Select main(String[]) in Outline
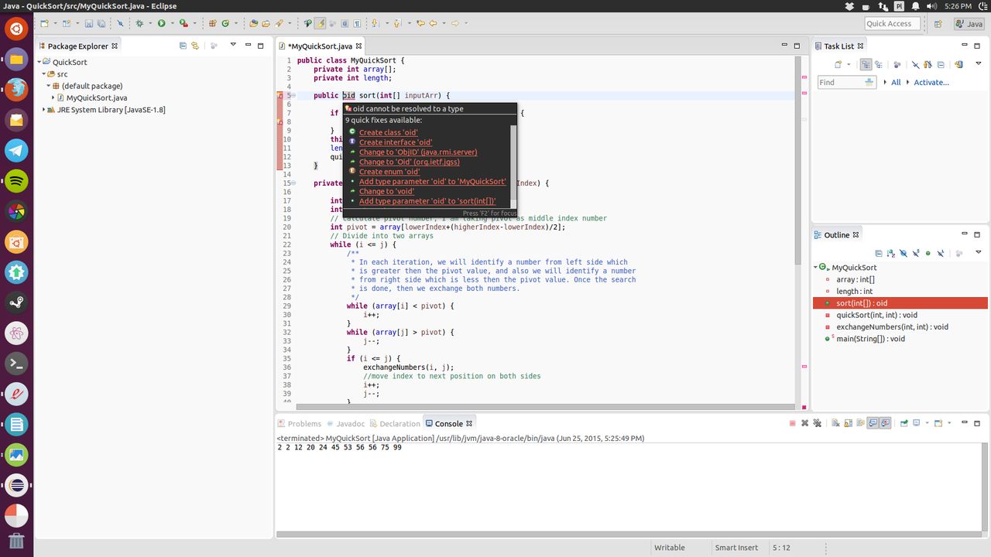Screen dimensions: 991x557 tap(870, 339)
